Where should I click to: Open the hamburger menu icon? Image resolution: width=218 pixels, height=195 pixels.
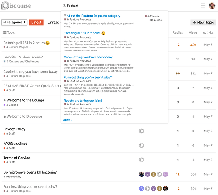point(203,5)
